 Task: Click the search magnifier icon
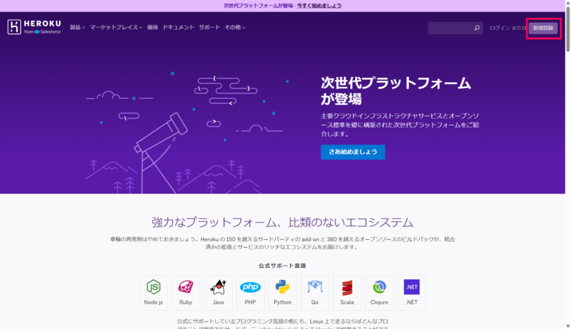(x=477, y=28)
